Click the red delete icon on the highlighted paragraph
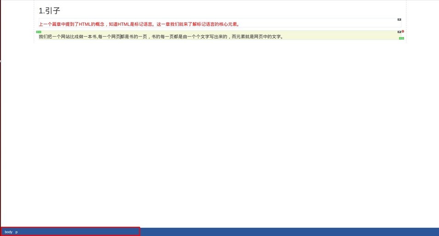 coord(403,32)
